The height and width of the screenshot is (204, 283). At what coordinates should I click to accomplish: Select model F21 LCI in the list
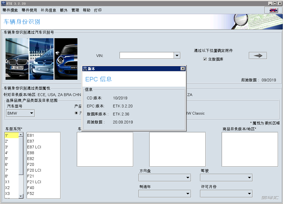point(44,182)
